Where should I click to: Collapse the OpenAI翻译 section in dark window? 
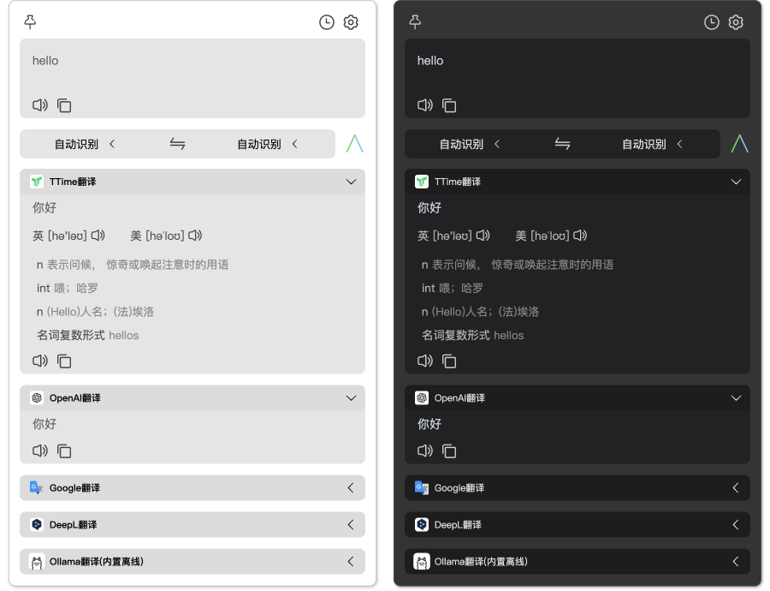pos(735,397)
